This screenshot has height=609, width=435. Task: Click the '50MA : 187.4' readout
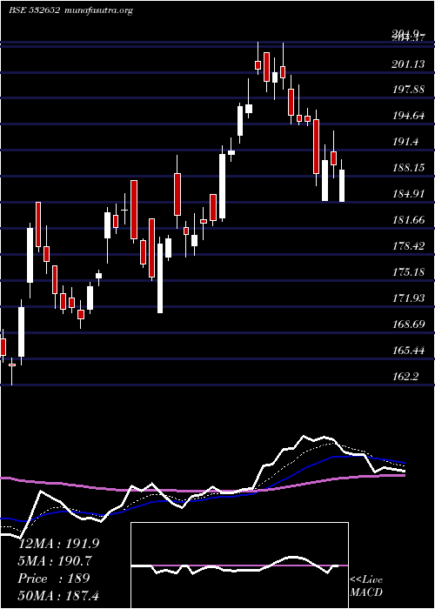click(x=58, y=595)
